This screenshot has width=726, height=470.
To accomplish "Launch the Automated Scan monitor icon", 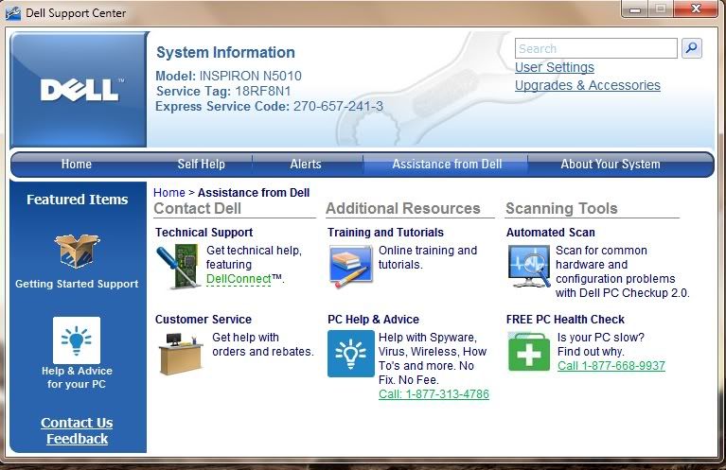I will pos(529,266).
